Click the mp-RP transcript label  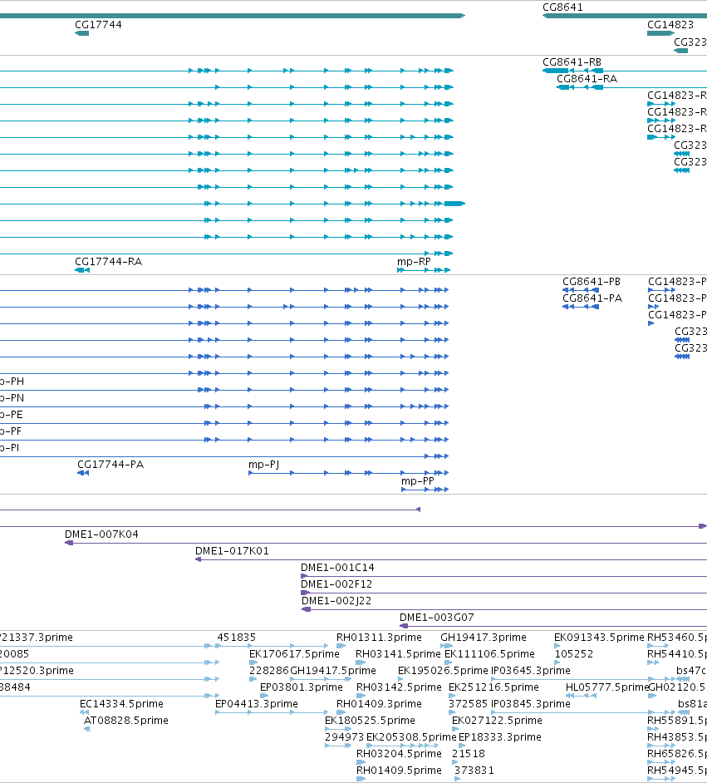[414, 261]
